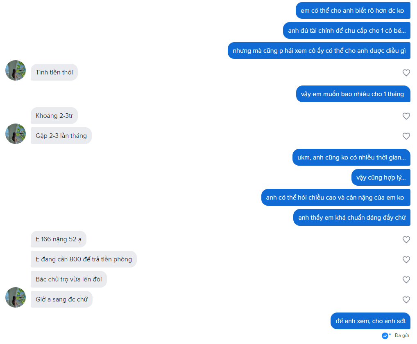Click the "Khoảng 2-3tr" message bubble
The height and width of the screenshot is (344, 417).
coord(54,116)
